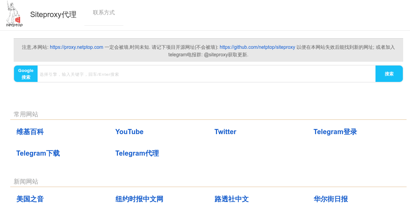The width and height of the screenshot is (410, 215).
Task: Open 纽约时报中文网 news link
Action: point(139,199)
